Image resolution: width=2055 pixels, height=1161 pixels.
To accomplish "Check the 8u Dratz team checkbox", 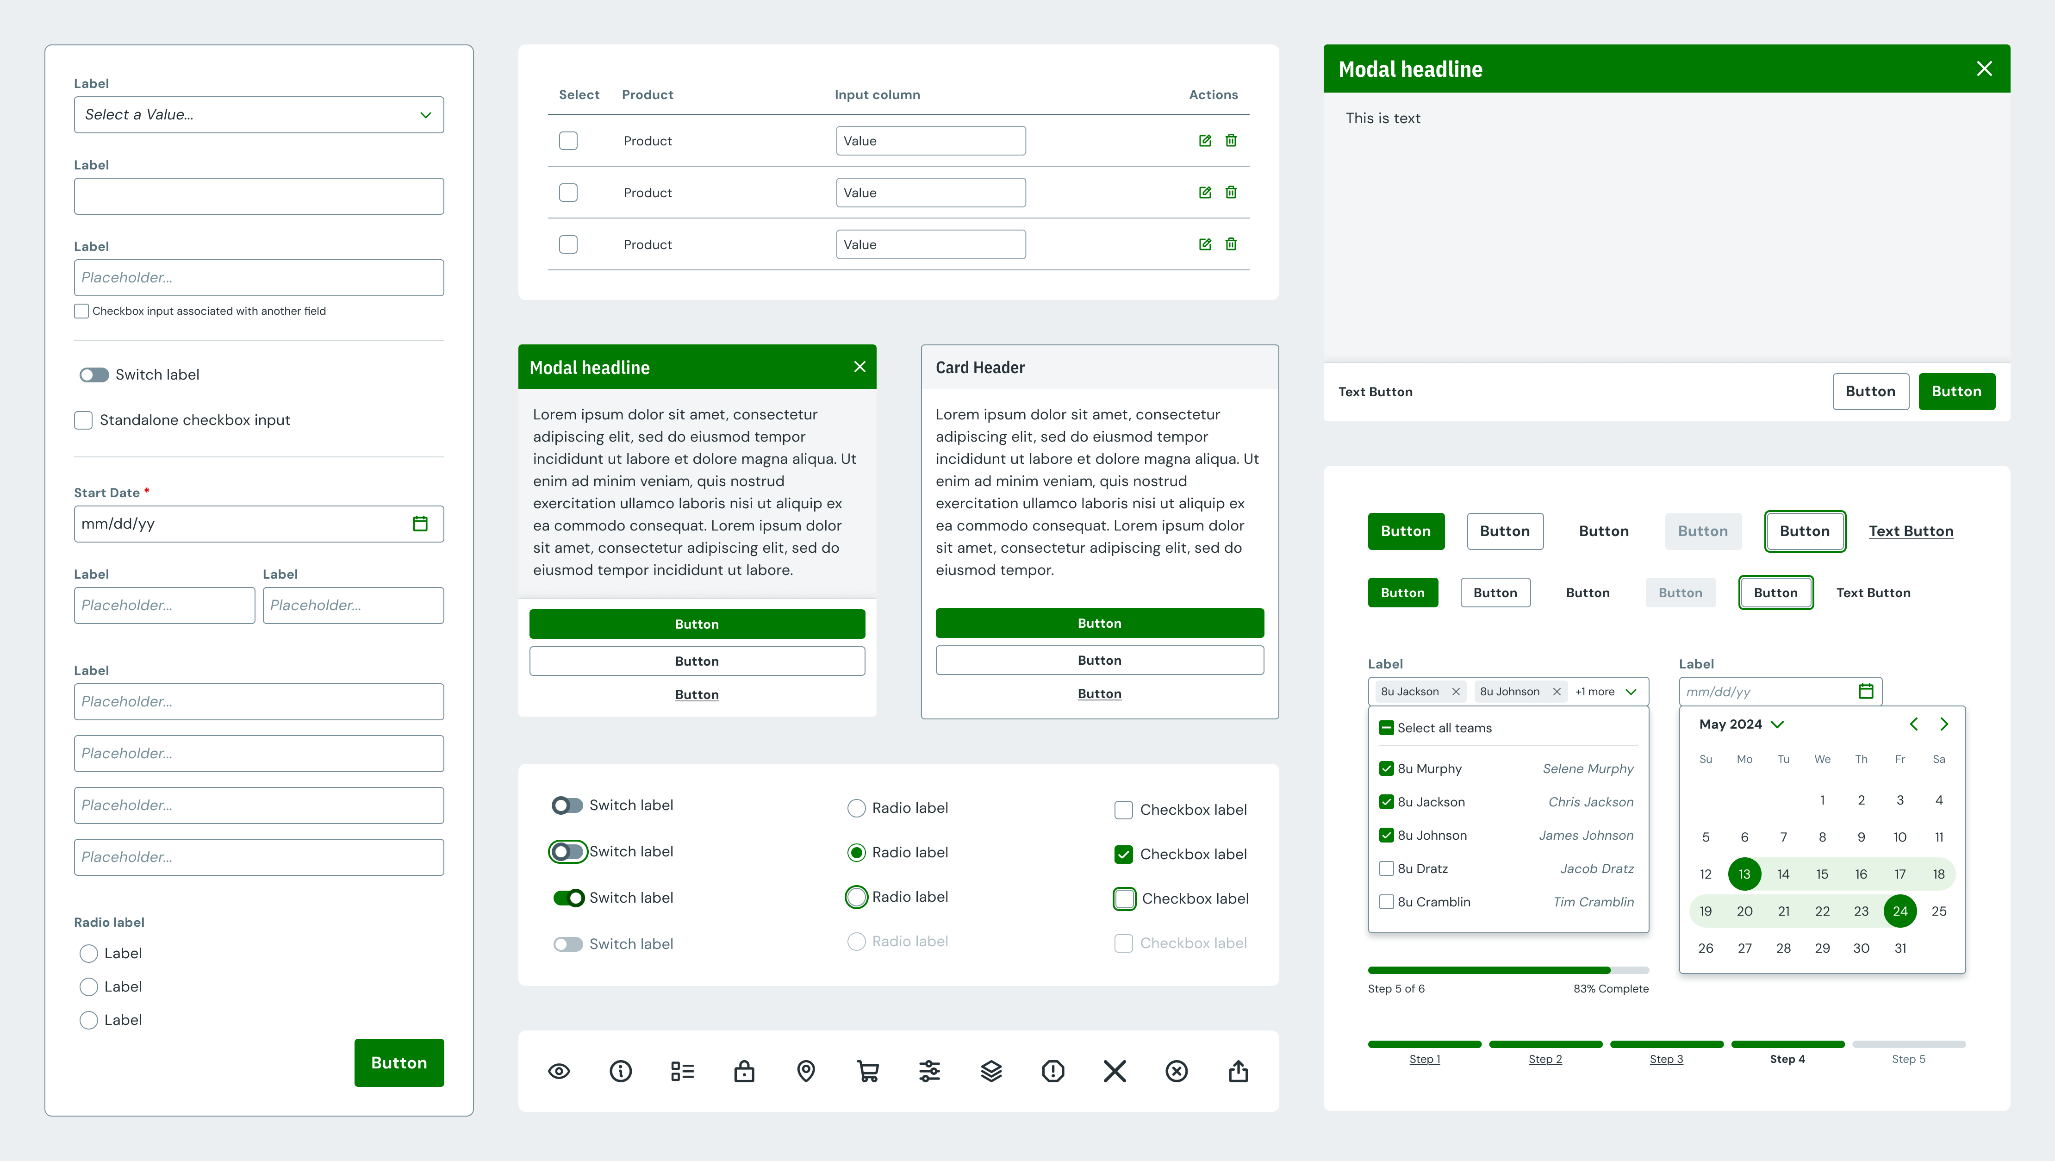I will [1387, 868].
